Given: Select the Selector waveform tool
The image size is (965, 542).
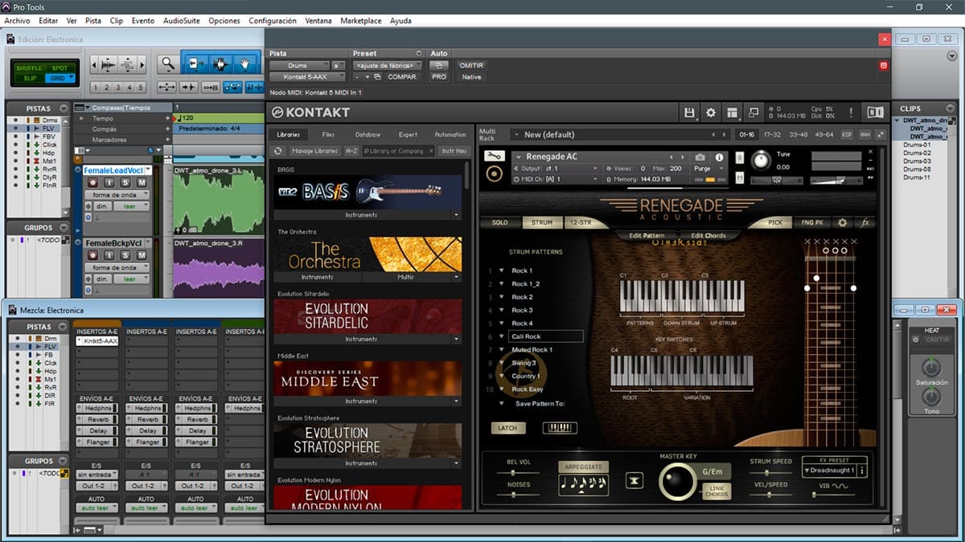Looking at the screenshot, I should click(x=219, y=63).
